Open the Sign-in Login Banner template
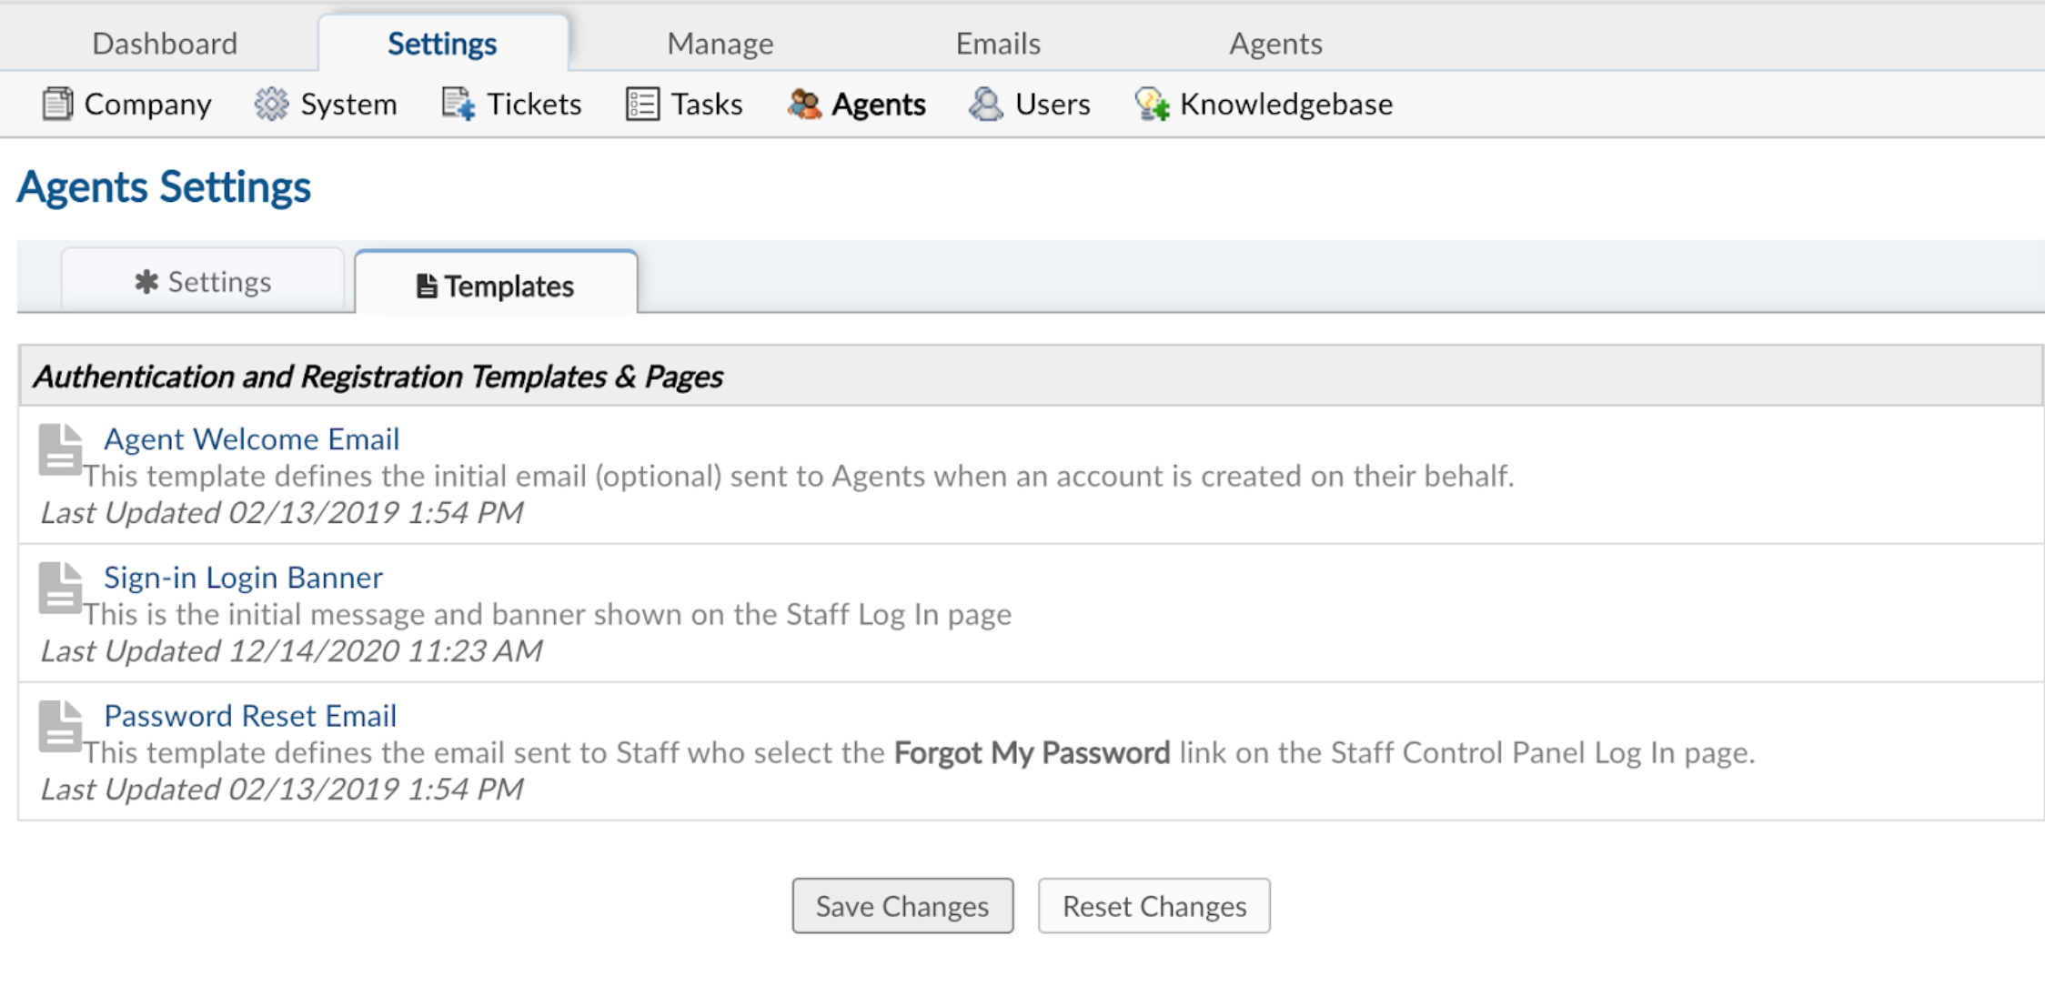Screen dimensions: 2045x986 [x=242, y=577]
